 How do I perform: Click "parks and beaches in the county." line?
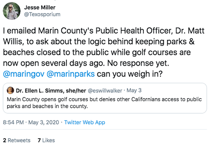(47, 106)
